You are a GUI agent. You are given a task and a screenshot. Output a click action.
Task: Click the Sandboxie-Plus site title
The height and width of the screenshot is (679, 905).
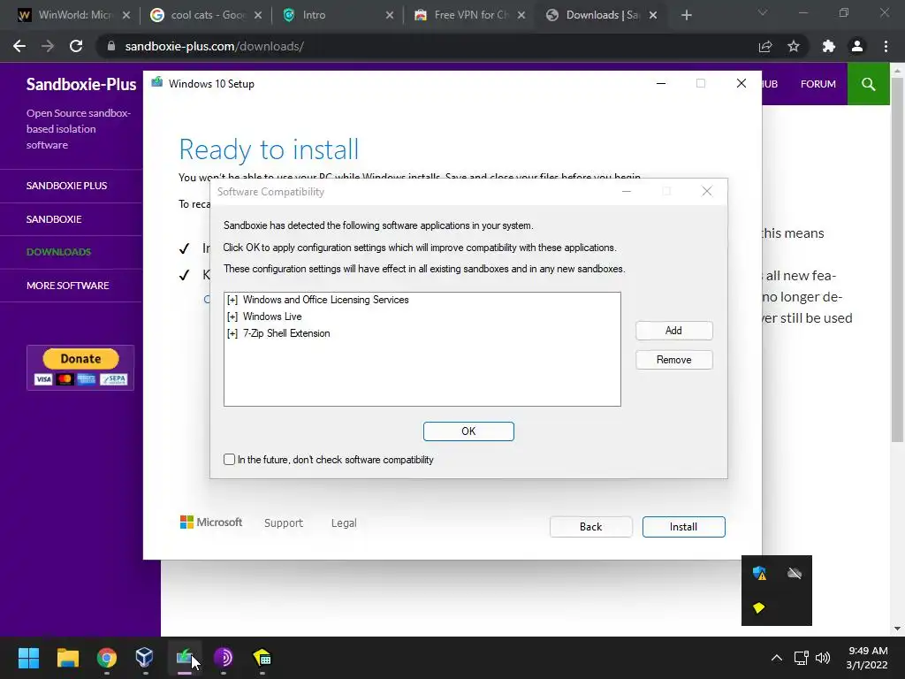tap(80, 84)
